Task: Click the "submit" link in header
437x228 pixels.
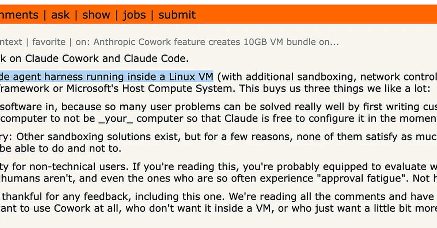Action: coord(177,15)
